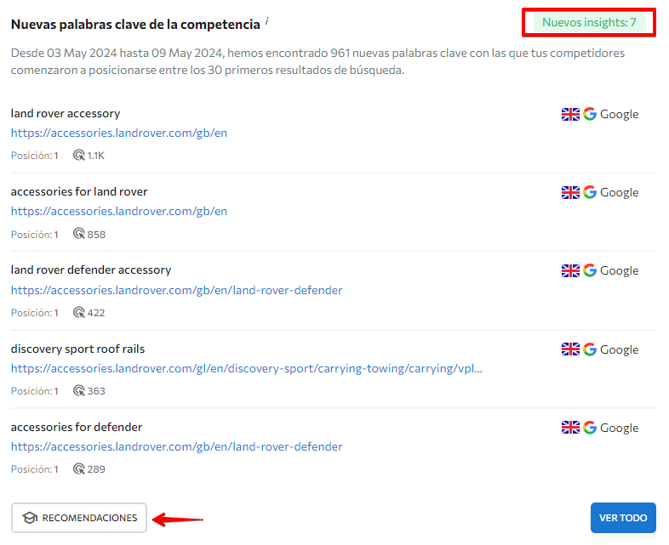Click 'Posición: 1' under 'discovery sport roof rails'
The image size is (669, 545).
point(35,391)
